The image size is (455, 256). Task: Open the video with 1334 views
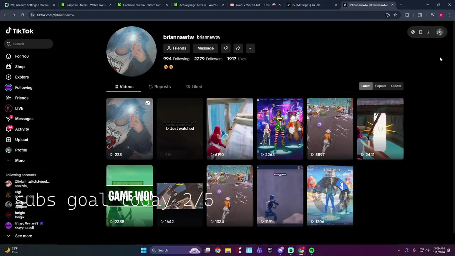pyautogui.click(x=230, y=196)
